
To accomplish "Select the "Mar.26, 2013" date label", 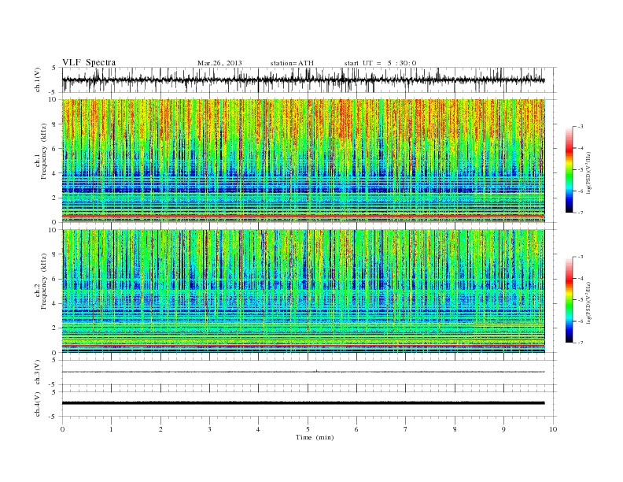I will 219,63.
